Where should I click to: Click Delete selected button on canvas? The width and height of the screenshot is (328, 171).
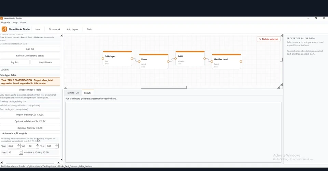[x=269, y=39]
